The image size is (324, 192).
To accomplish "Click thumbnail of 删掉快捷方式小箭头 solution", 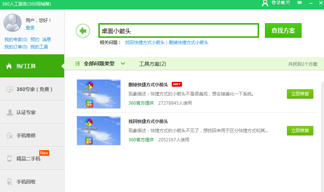I will [x=99, y=94].
